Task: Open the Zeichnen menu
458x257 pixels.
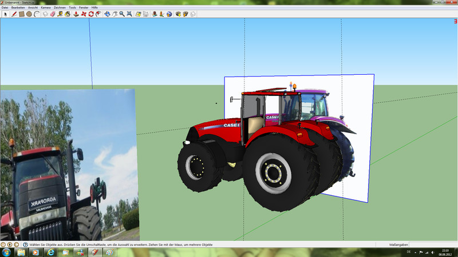Action: 60,7
